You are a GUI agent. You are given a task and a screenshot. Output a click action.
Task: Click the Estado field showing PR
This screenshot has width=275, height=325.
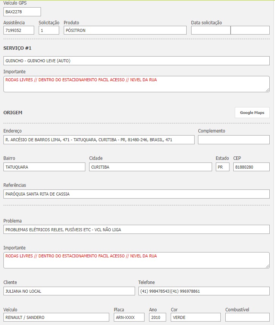click(x=223, y=167)
